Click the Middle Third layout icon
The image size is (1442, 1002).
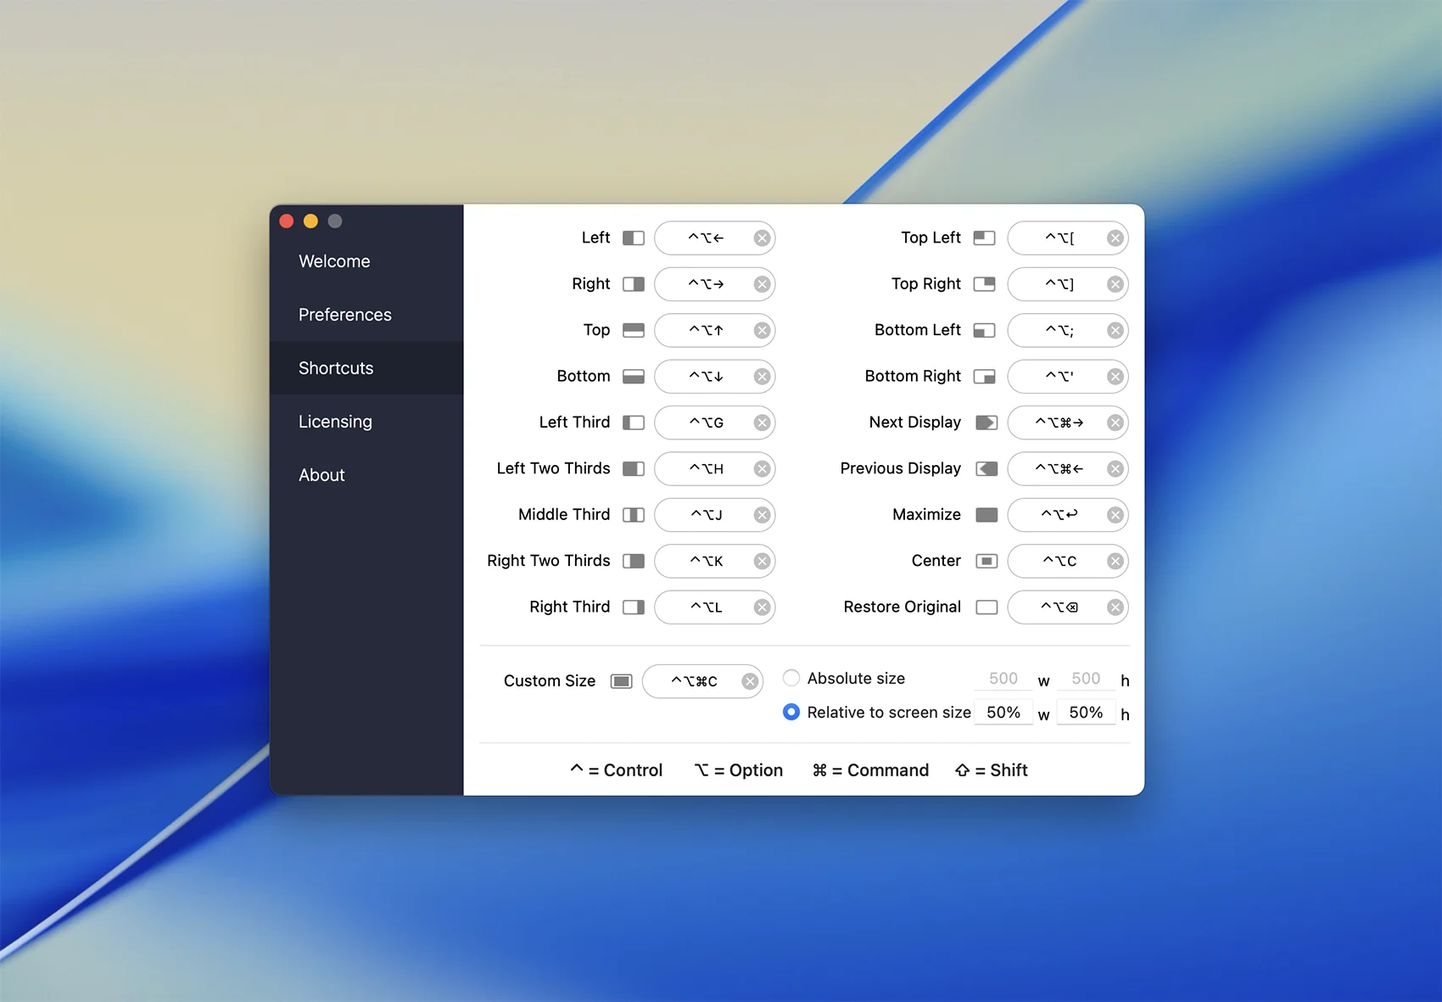(x=634, y=515)
